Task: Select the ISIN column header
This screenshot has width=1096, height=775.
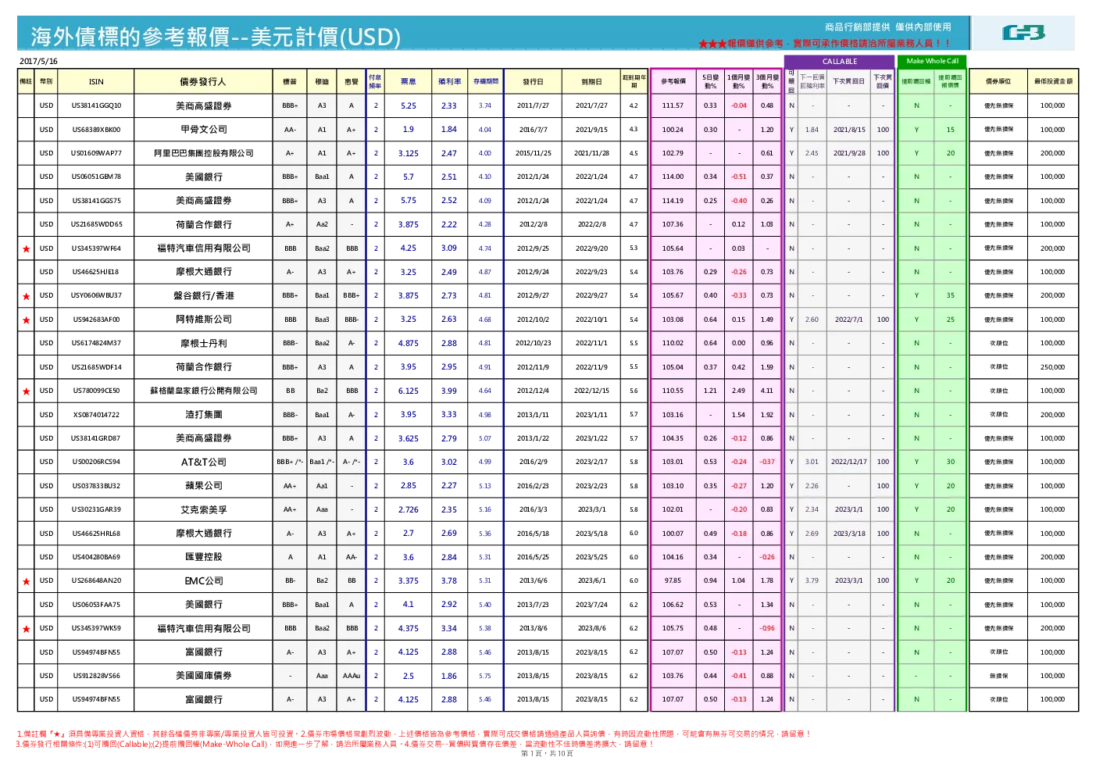Action: click(96, 81)
